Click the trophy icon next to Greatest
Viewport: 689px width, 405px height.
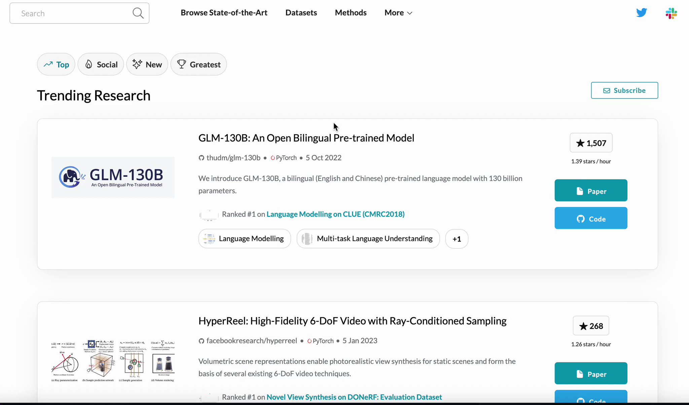[x=181, y=64]
